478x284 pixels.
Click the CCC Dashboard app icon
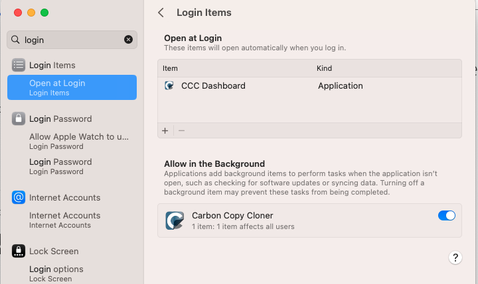click(x=170, y=85)
